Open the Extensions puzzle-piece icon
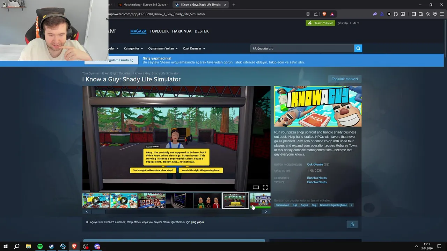Image resolution: width=447 pixels, height=251 pixels. click(x=396, y=14)
